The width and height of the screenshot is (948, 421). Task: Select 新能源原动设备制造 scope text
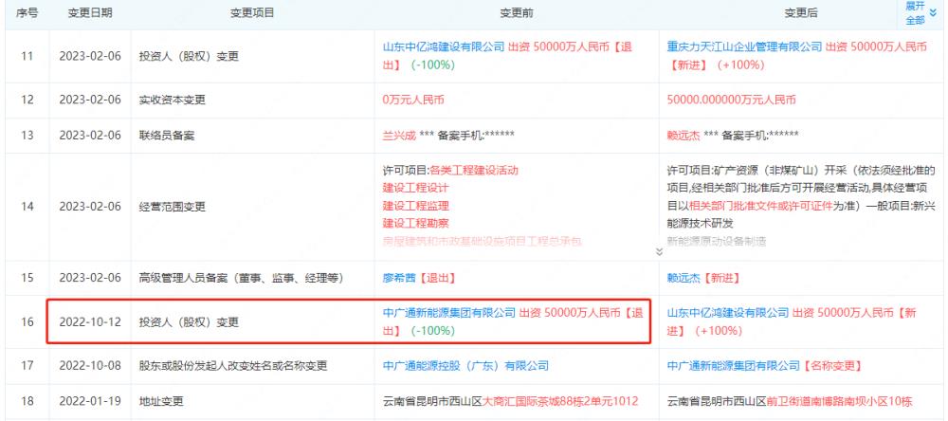pos(717,242)
